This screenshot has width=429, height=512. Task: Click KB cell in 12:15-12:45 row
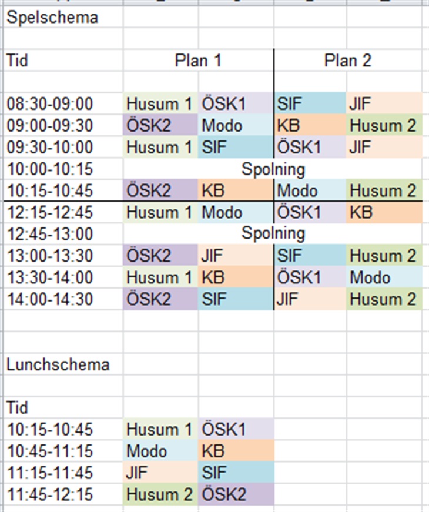point(384,212)
